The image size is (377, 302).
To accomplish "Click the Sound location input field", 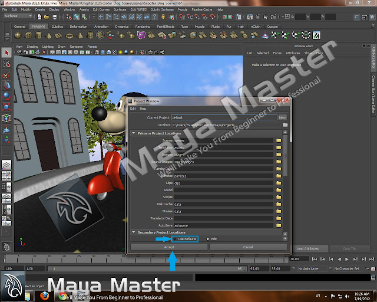I will click(x=223, y=190).
